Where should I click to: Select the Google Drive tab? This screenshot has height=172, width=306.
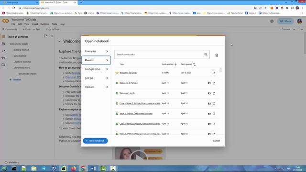pos(96,69)
